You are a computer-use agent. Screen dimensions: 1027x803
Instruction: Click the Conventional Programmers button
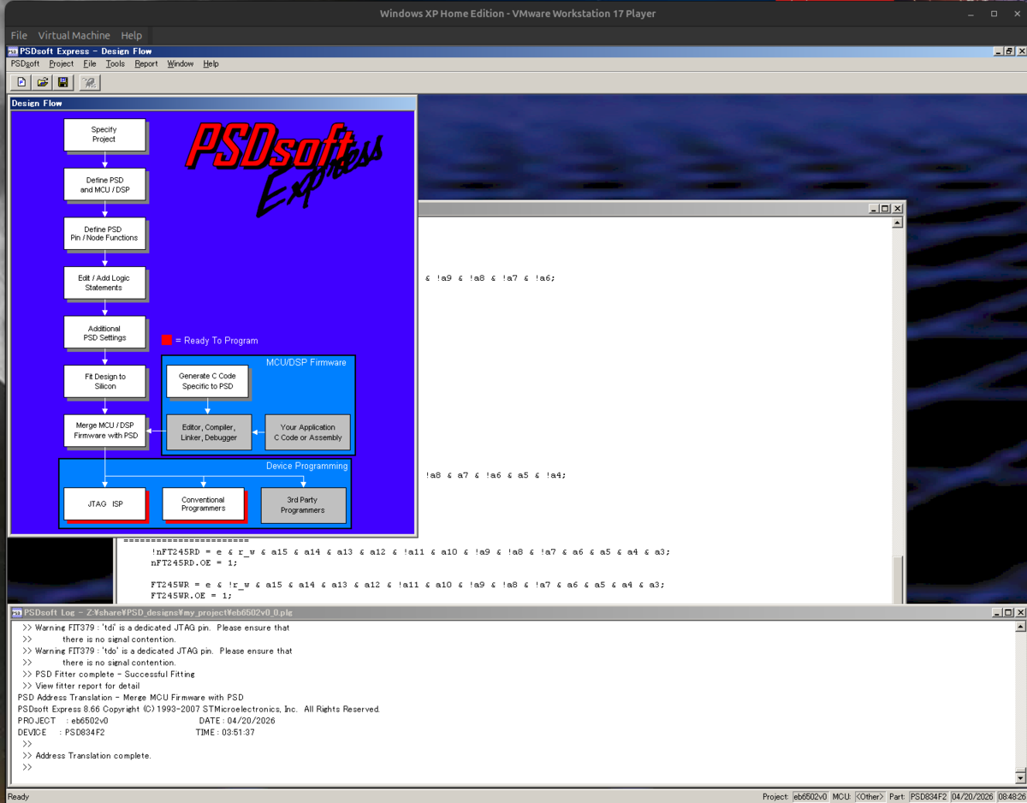click(x=203, y=504)
